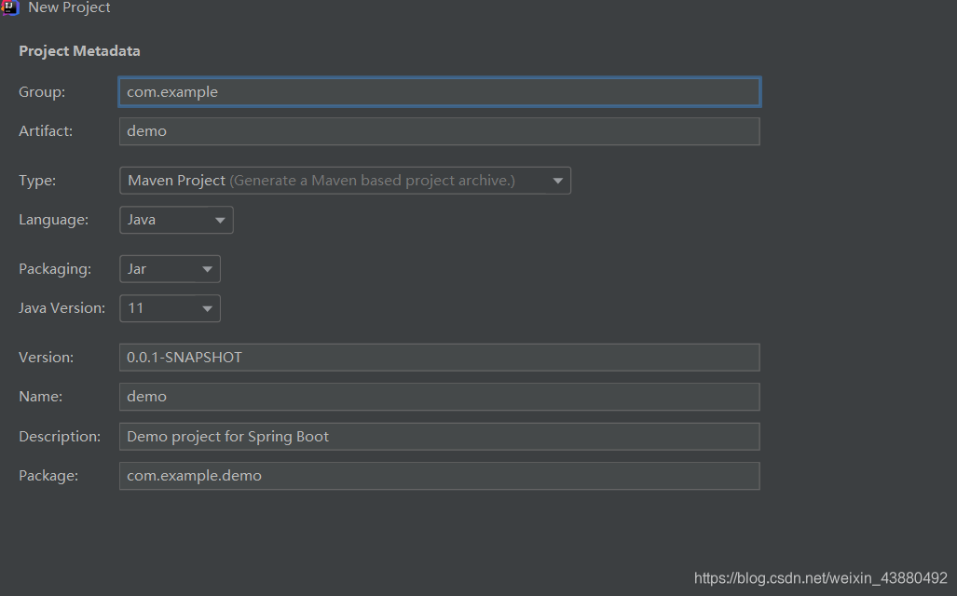
Task: Click the dropdown arrow beside Maven Project
Action: (x=558, y=180)
